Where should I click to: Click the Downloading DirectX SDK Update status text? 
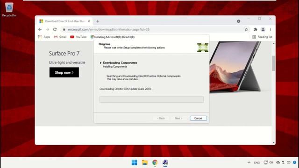coord(127,89)
